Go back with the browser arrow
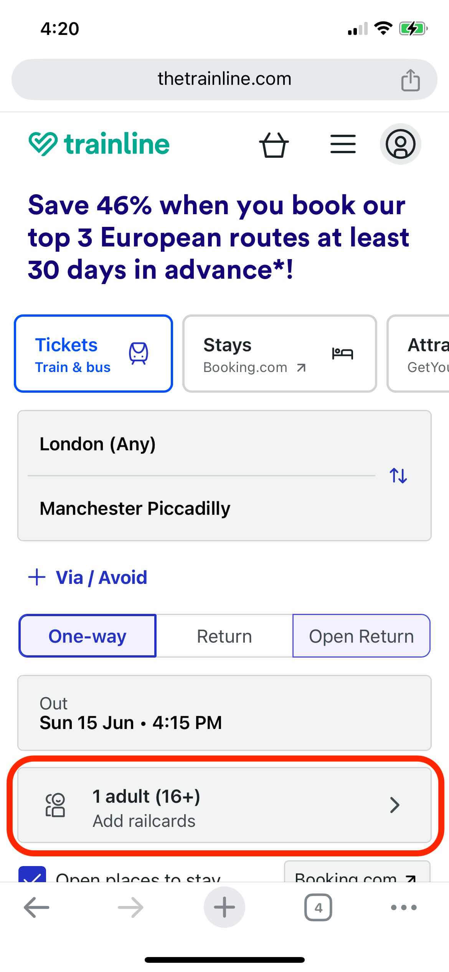The height and width of the screenshot is (972, 449). point(36,908)
